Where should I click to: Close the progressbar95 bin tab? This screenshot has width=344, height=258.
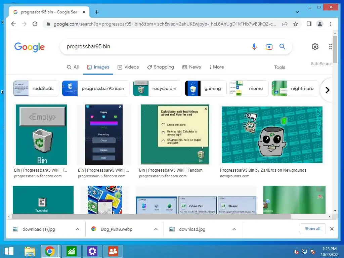point(84,12)
